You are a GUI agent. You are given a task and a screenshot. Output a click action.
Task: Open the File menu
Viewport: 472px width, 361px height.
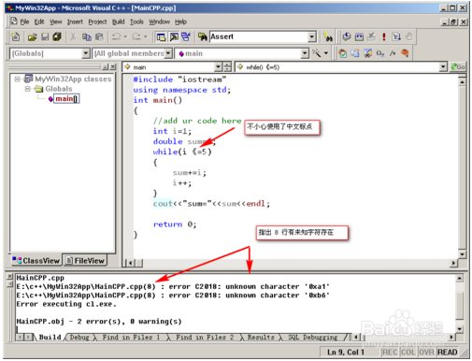[24, 22]
